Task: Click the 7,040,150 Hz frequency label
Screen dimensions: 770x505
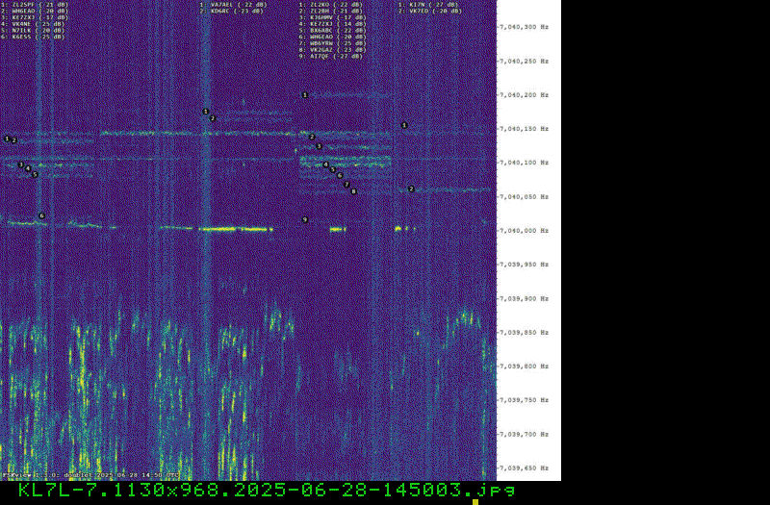Action: (x=524, y=129)
